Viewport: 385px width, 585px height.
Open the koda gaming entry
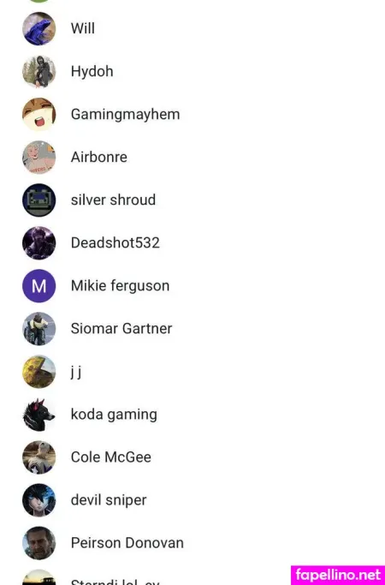click(192, 415)
